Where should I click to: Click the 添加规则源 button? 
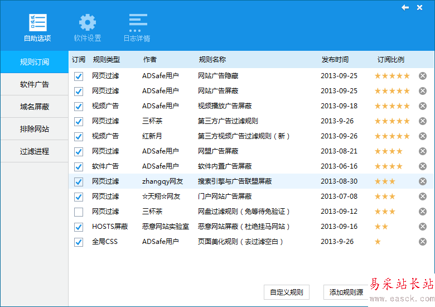(346, 292)
